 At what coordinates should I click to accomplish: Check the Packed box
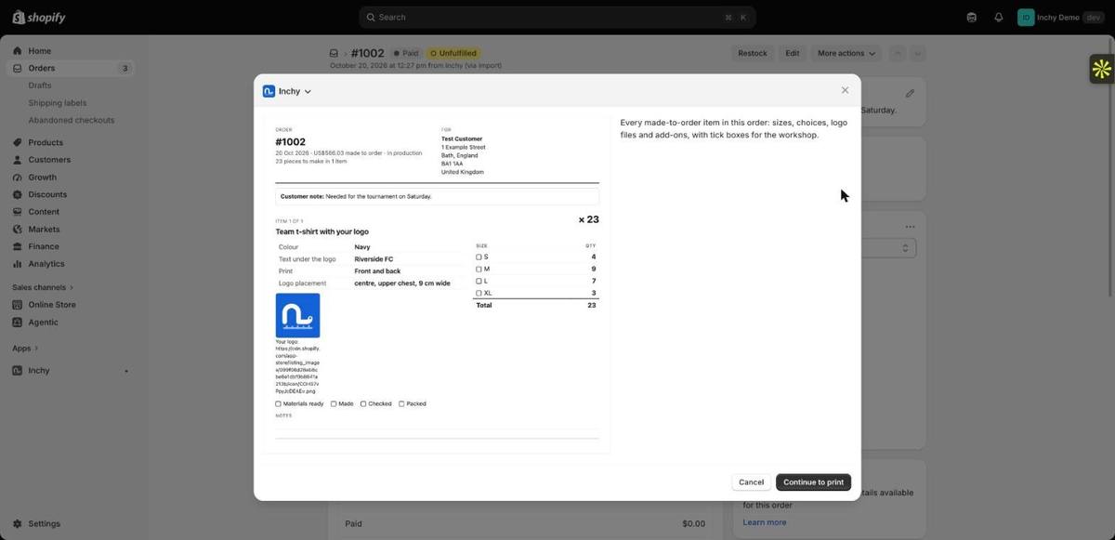pyautogui.click(x=401, y=403)
